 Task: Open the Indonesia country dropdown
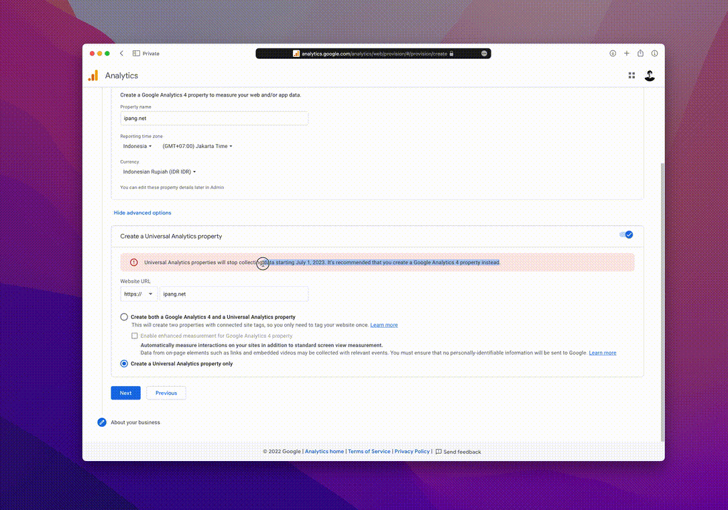[x=137, y=146]
